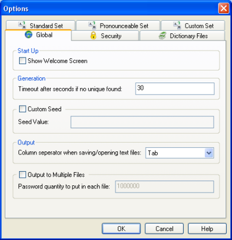Check Output to Multiple Files

click(23, 175)
